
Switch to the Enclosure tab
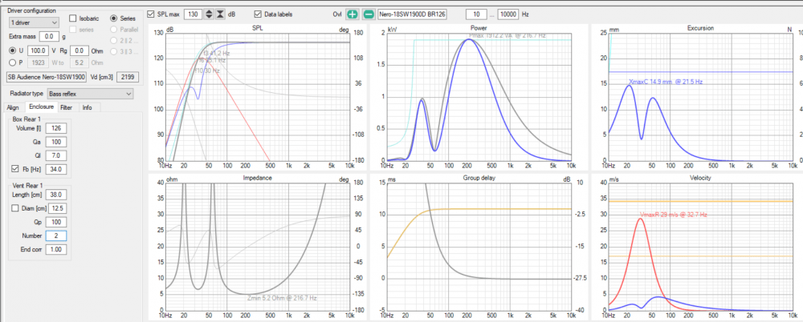pyautogui.click(x=41, y=107)
